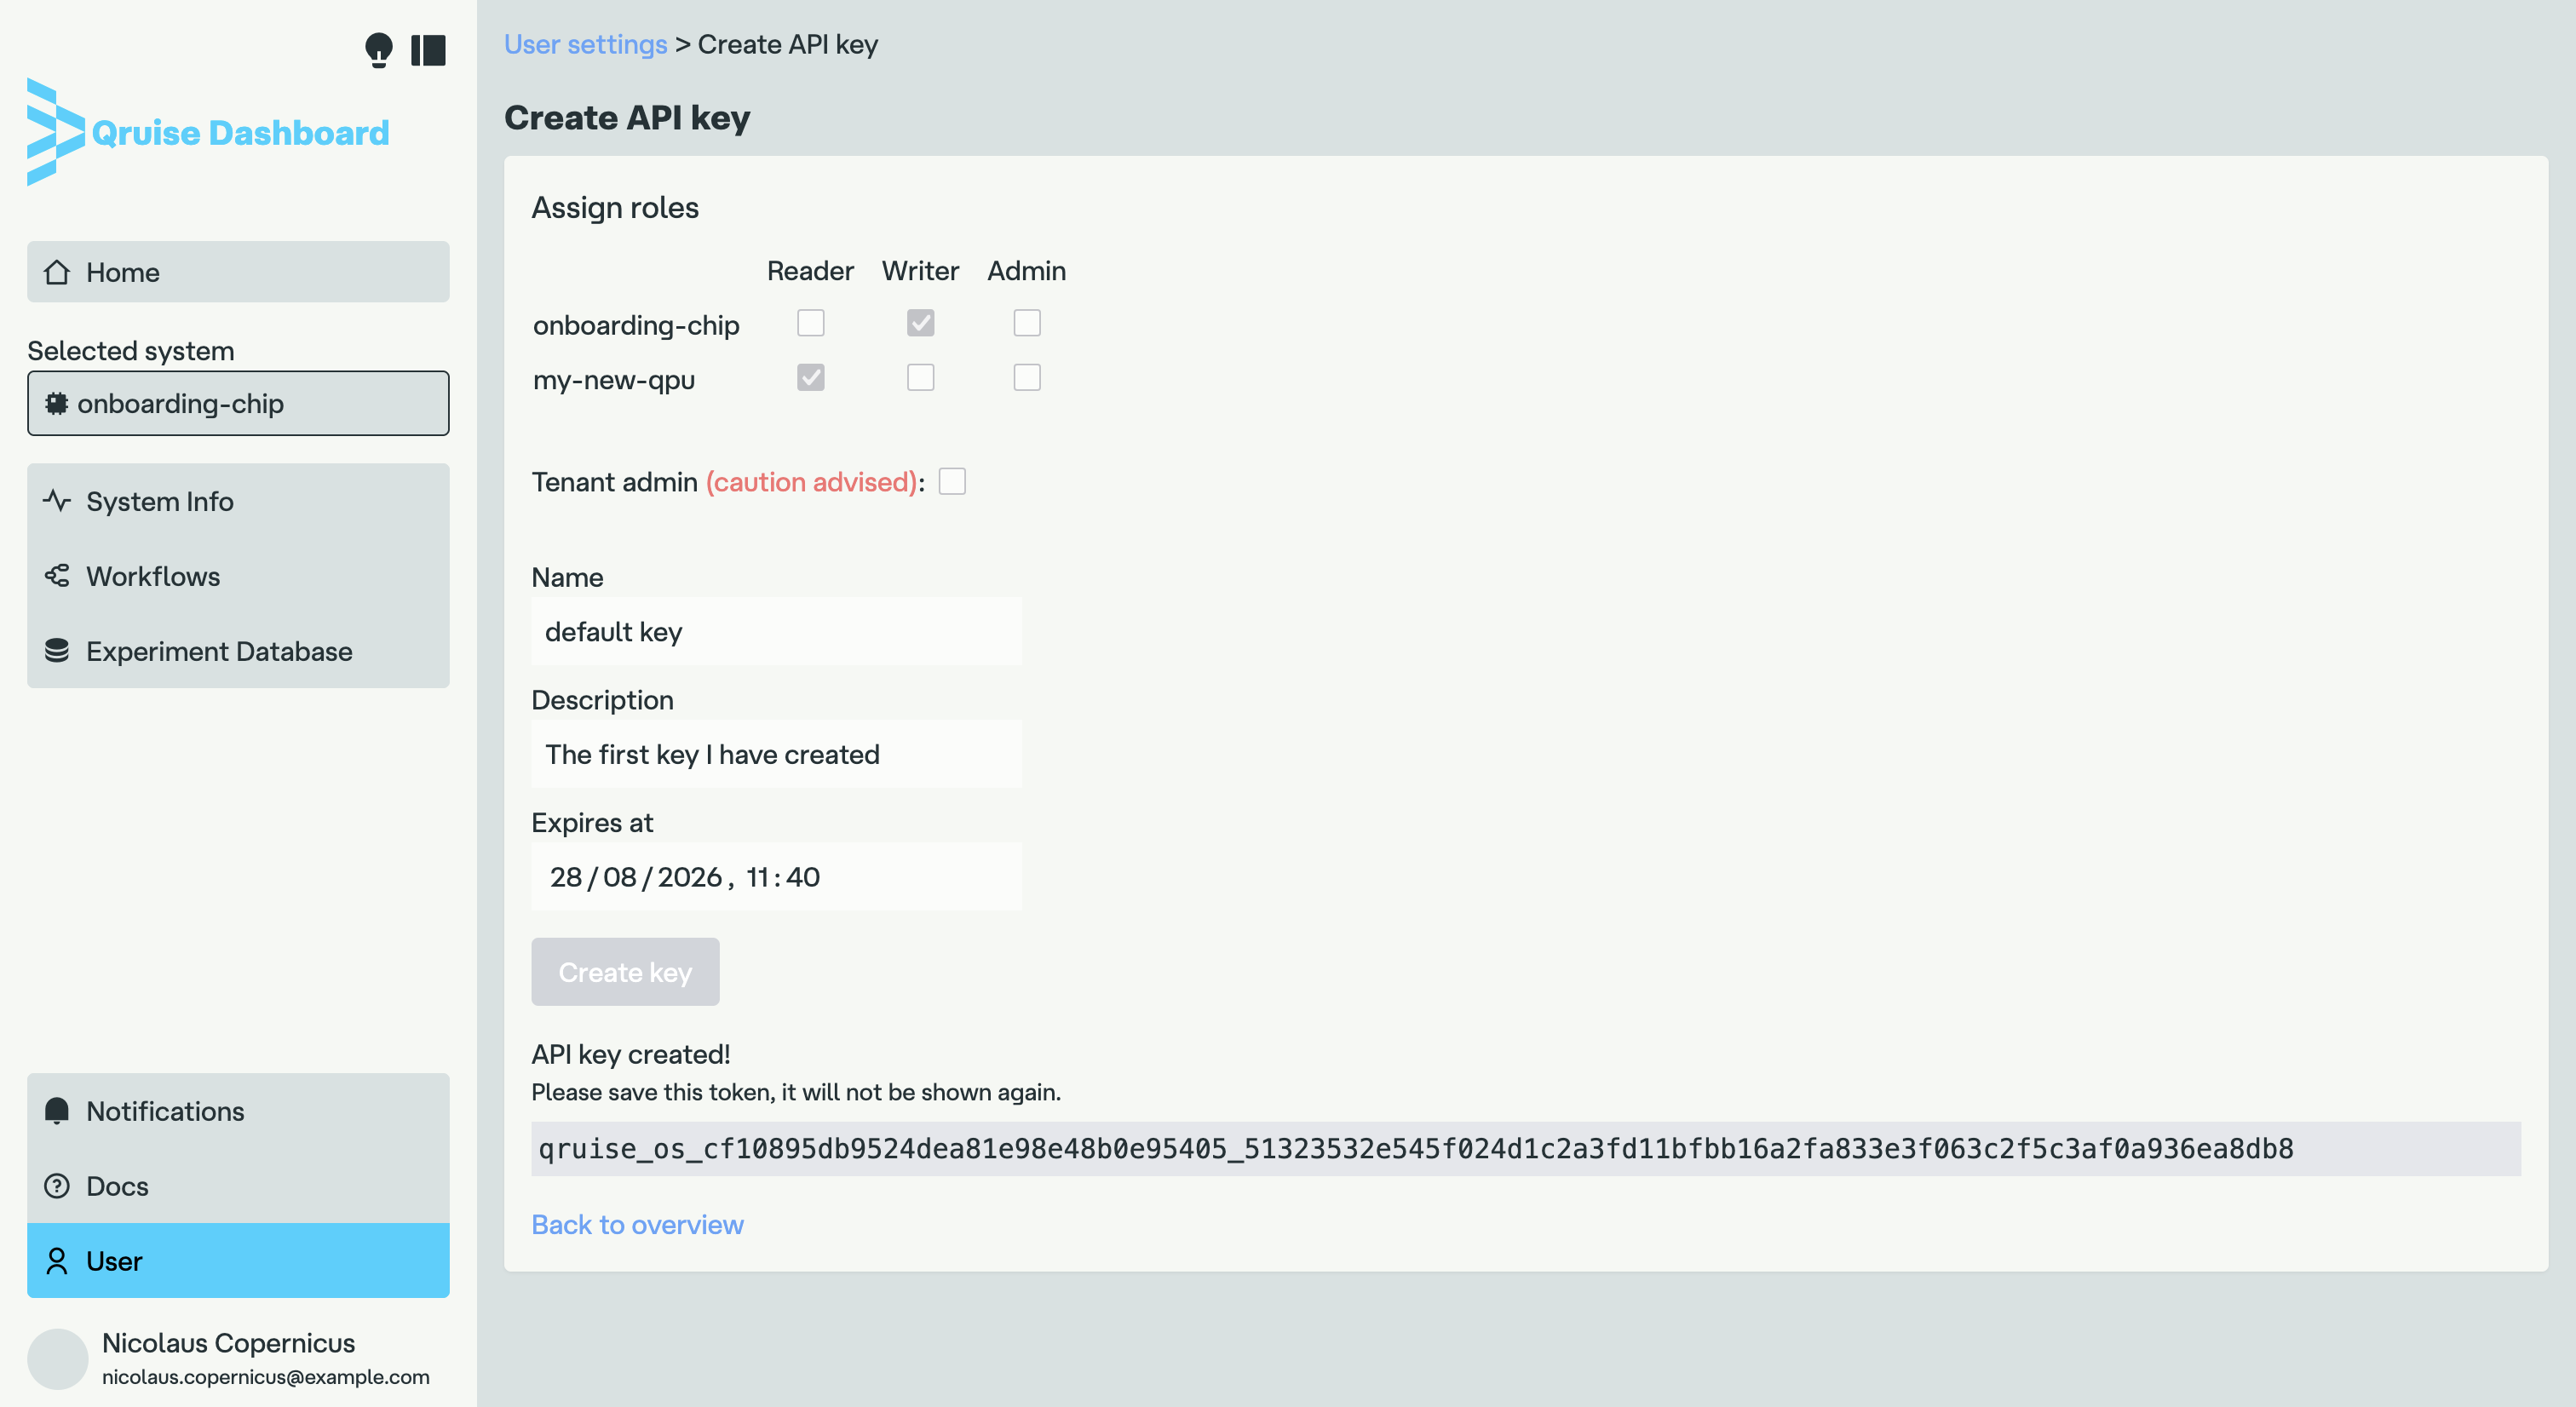Check Writer role for my-new-qpu
2576x1407 pixels.
920,377
